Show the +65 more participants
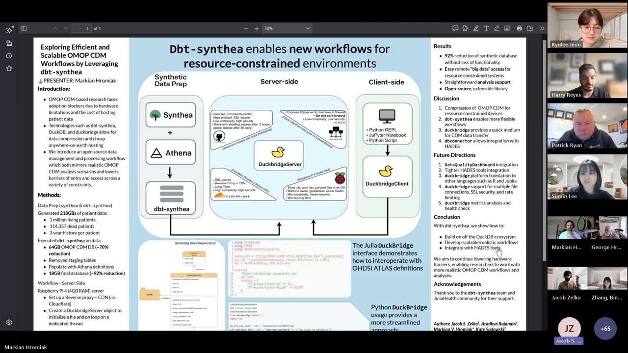The image size is (628, 353). click(605, 328)
